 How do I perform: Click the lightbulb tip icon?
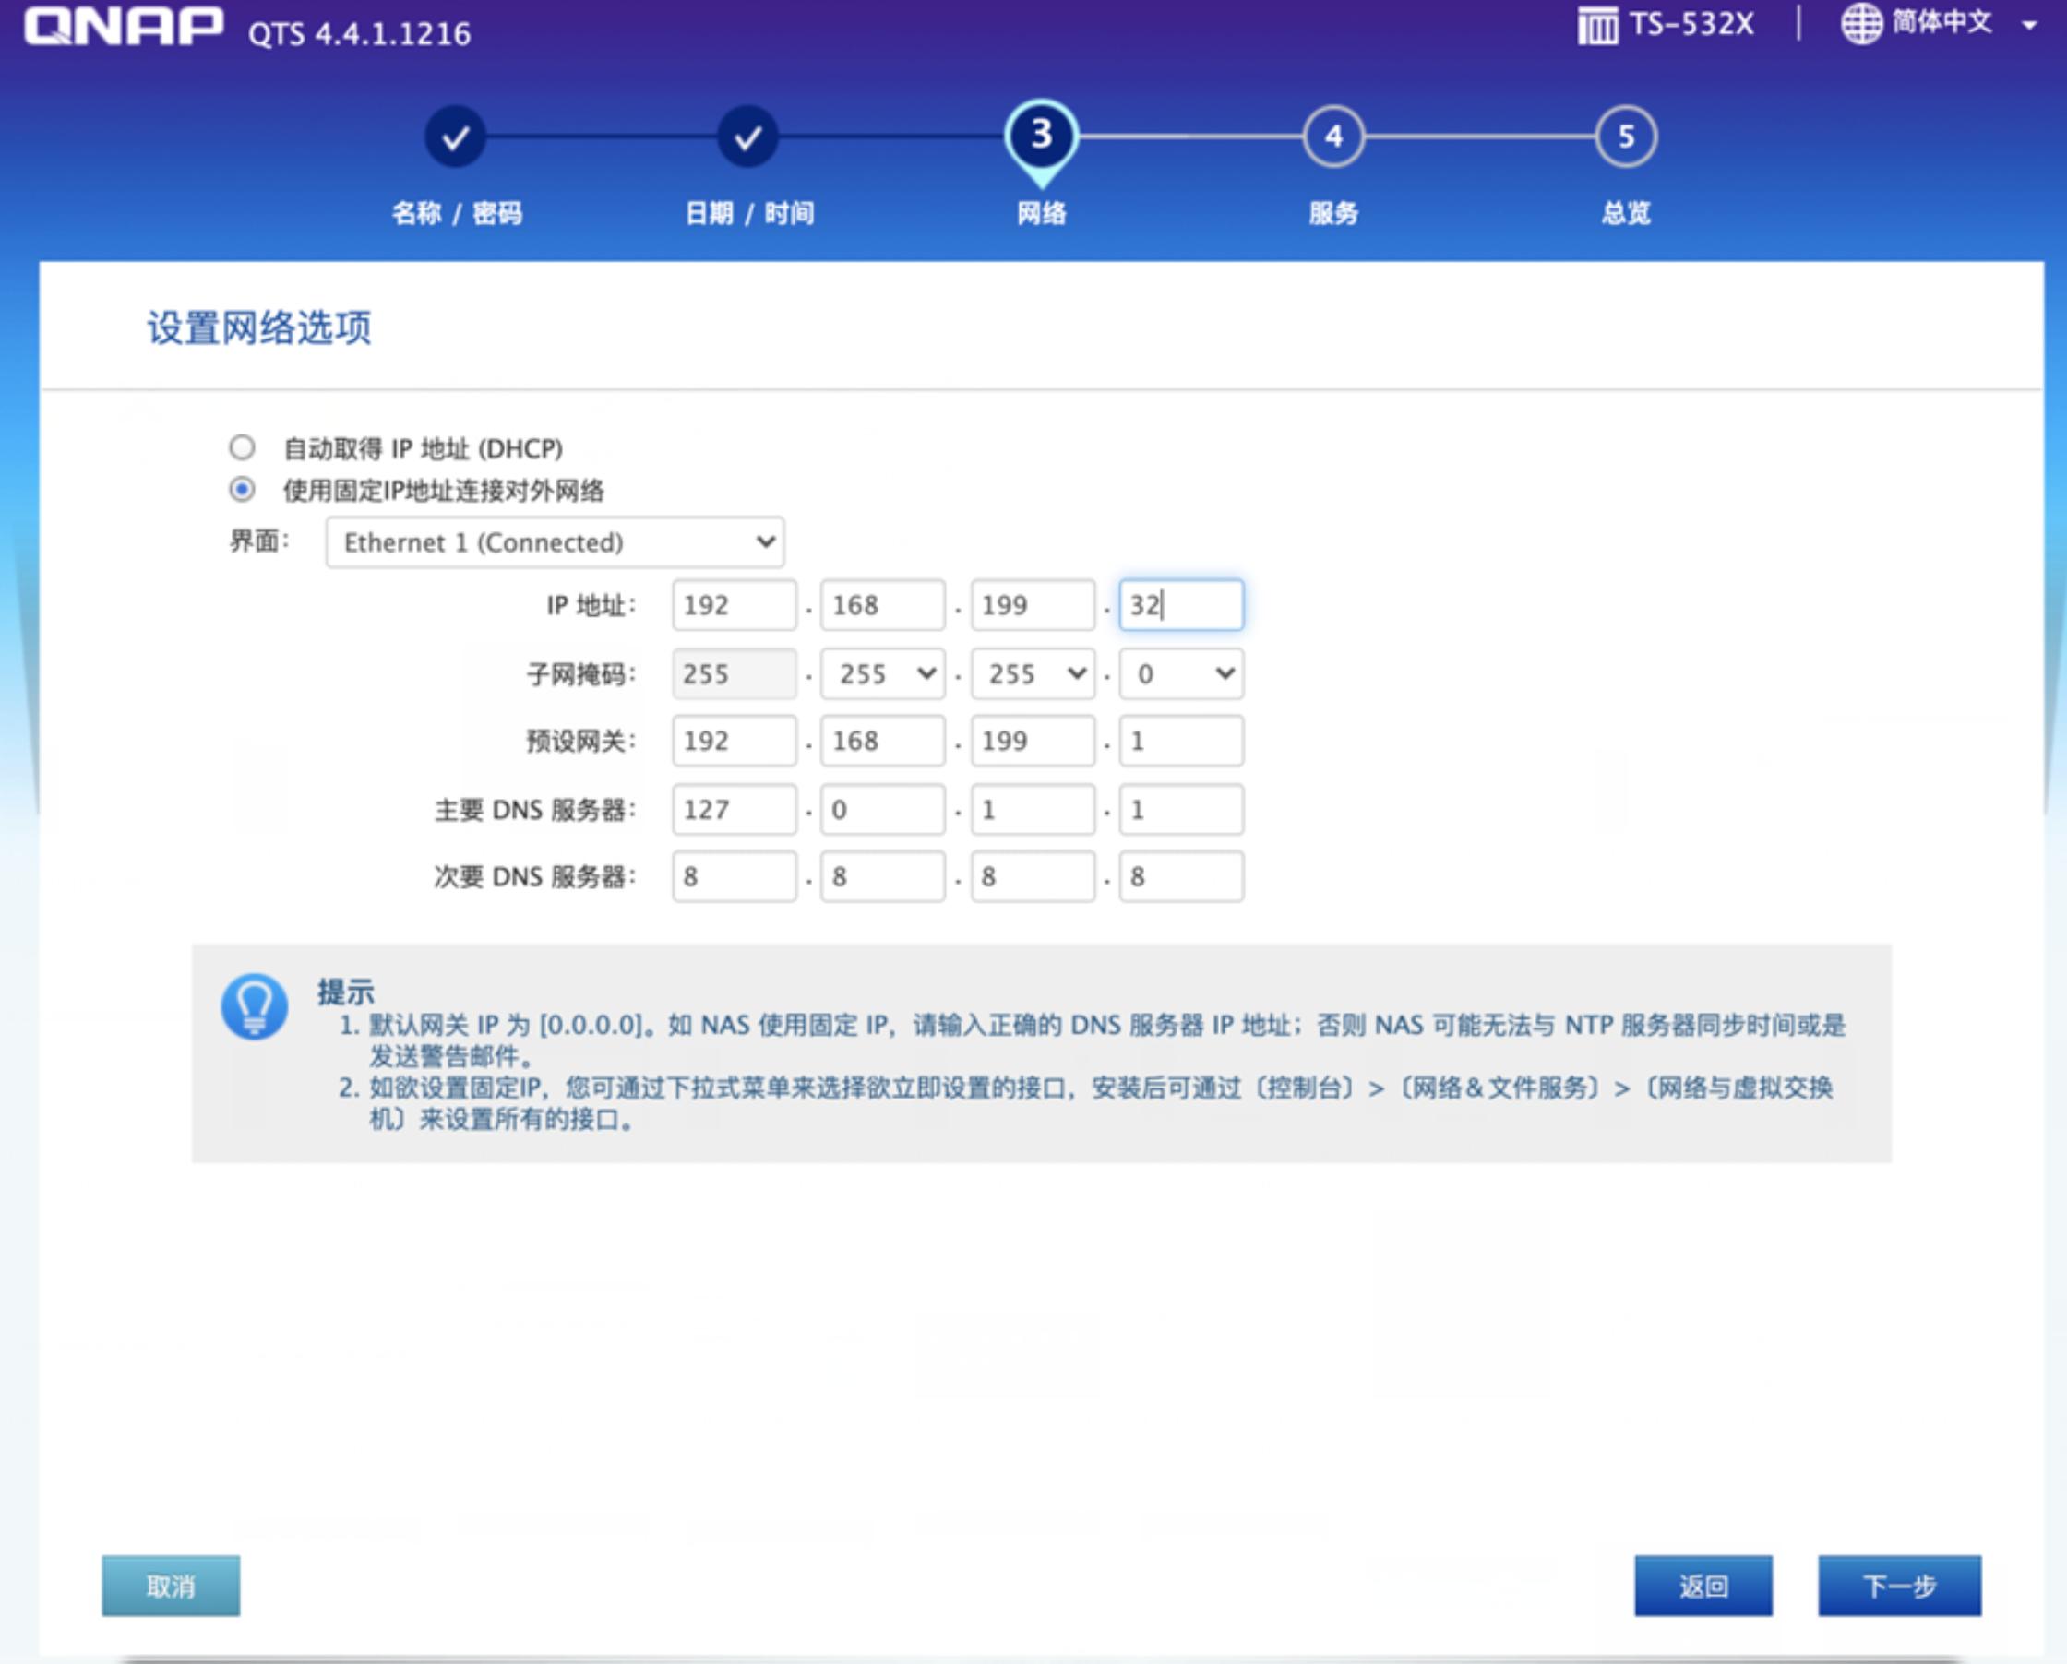(254, 1006)
